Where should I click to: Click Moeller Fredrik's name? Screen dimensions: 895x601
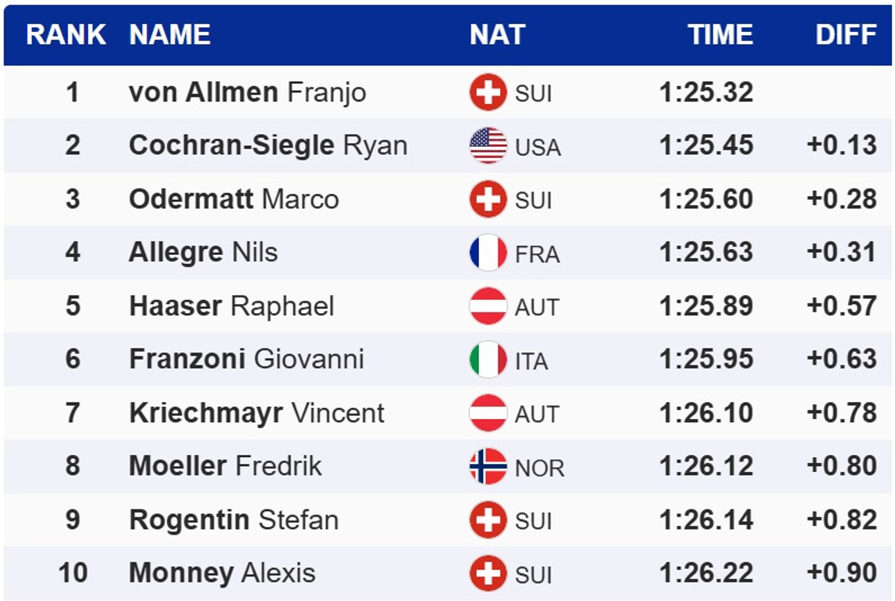pyautogui.click(x=225, y=466)
